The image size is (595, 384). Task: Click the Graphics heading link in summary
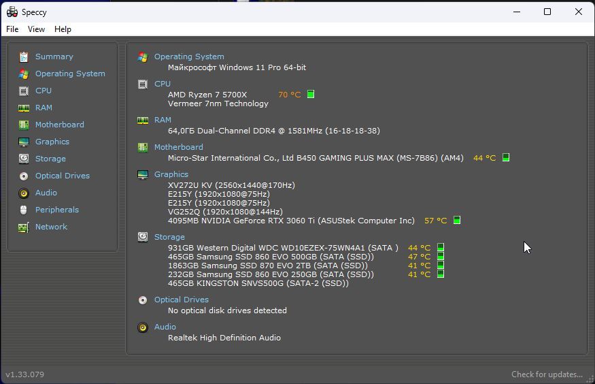click(x=171, y=174)
